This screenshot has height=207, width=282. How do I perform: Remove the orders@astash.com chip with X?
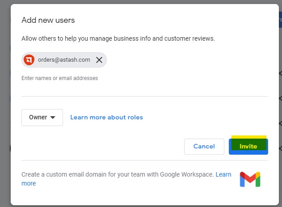pyautogui.click(x=99, y=60)
